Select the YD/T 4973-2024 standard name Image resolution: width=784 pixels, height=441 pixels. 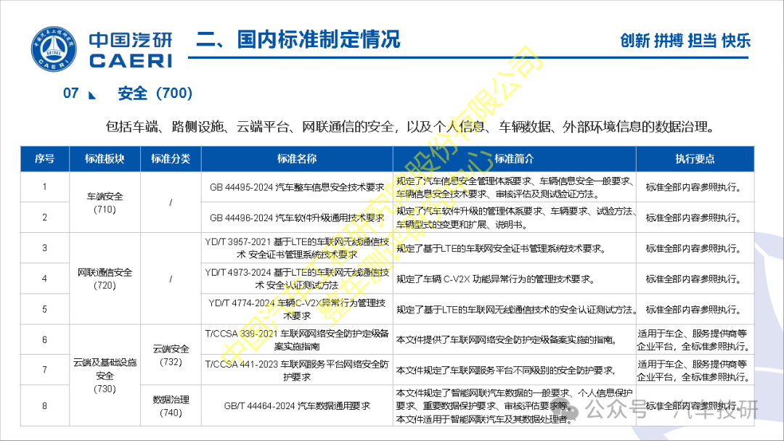tap(297, 279)
